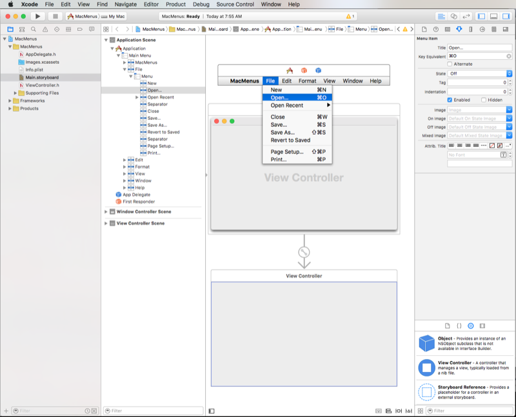Check the Hidden checkbox
Screen dimensions: 516x417
pos(484,100)
